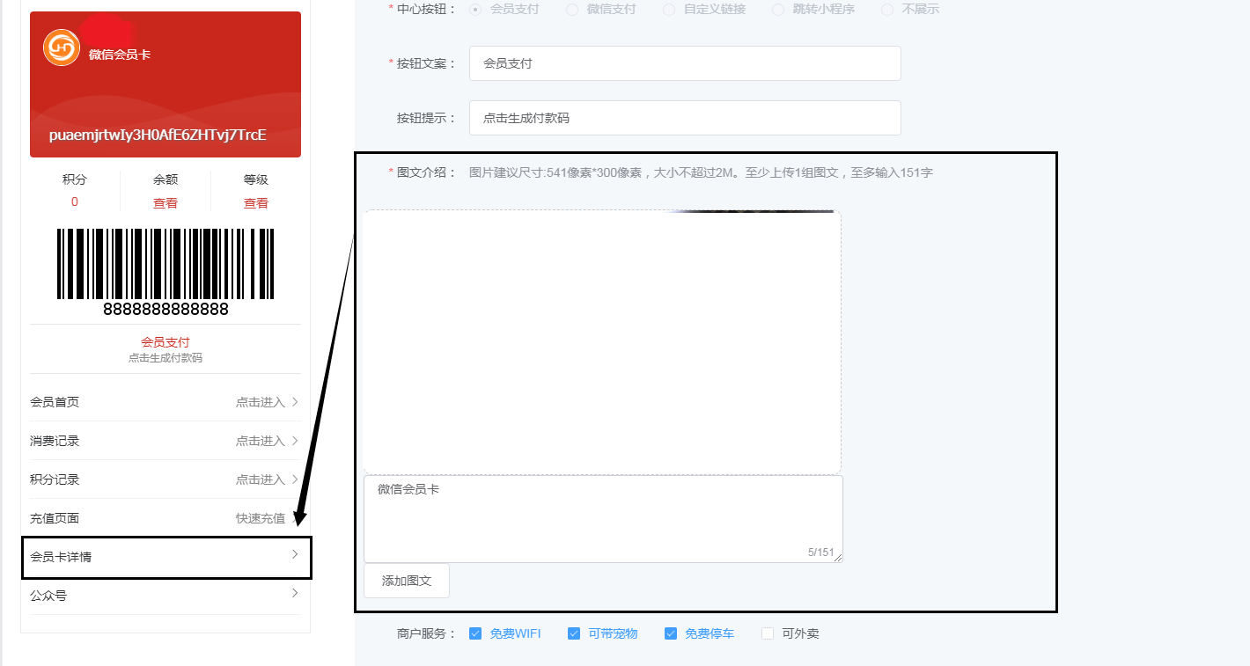The image size is (1250, 666).
Task: Click the card code puaemjrtwIy3H0AfE6ZHTvj7TrcE
Action: click(158, 135)
